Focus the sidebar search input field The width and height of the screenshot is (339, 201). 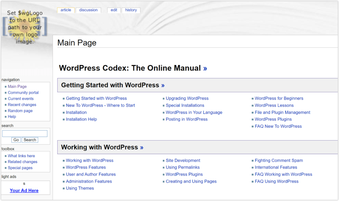click(x=25, y=133)
